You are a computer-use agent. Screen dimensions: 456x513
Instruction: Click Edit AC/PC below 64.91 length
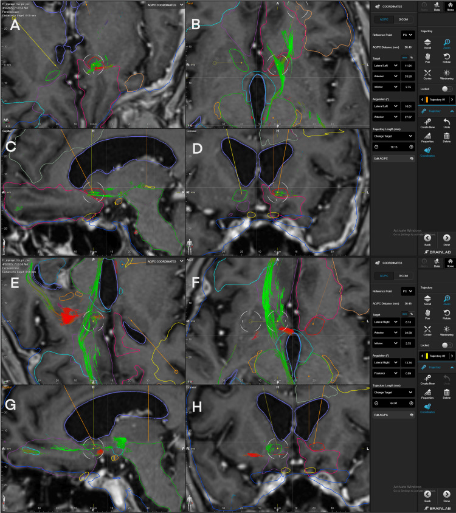click(x=393, y=415)
